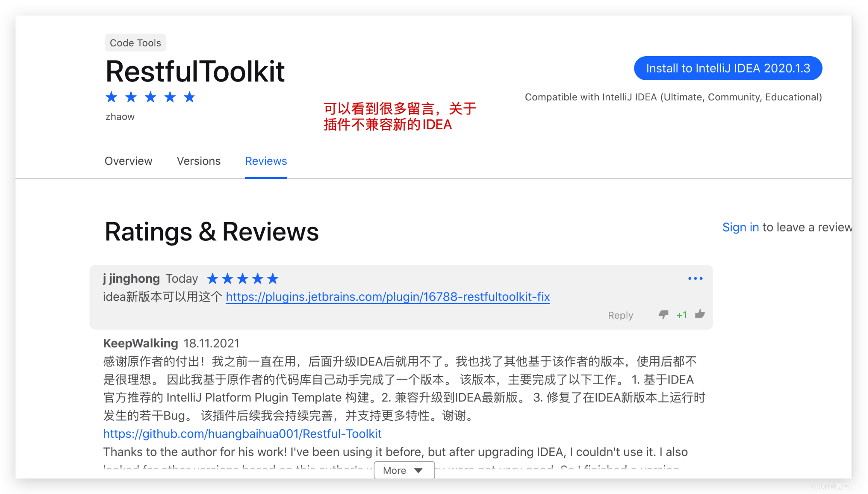This screenshot has width=868, height=494.
Task: Open the huangbaihua001 GitHub Restful-Toolkit link
Action: (242, 434)
